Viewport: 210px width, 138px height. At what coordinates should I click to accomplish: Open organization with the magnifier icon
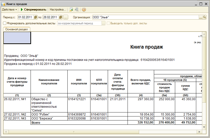pyautogui.click(x=204, y=17)
